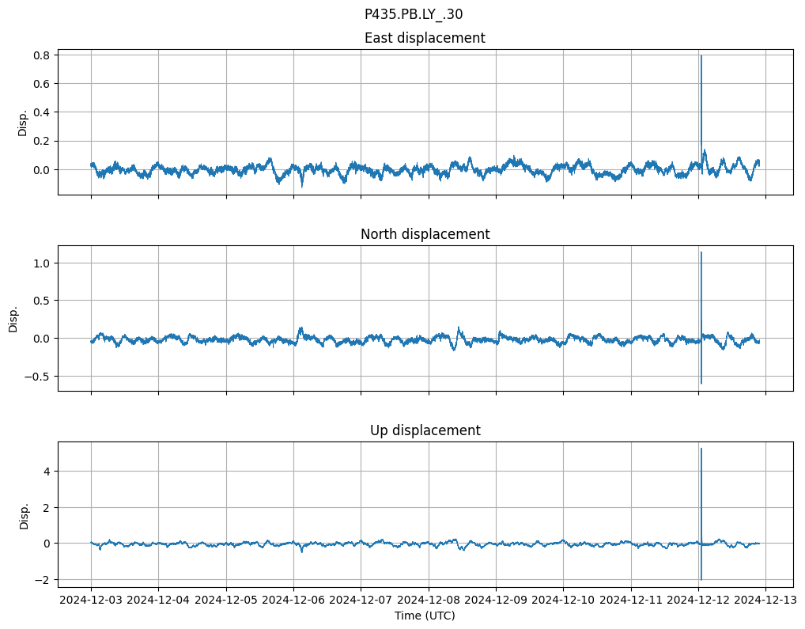Click the −0.5 tick on North y-axis
The height and width of the screenshot is (629, 805).
pyautogui.click(x=38, y=377)
